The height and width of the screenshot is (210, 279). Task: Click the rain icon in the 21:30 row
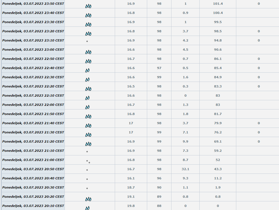click(88, 135)
